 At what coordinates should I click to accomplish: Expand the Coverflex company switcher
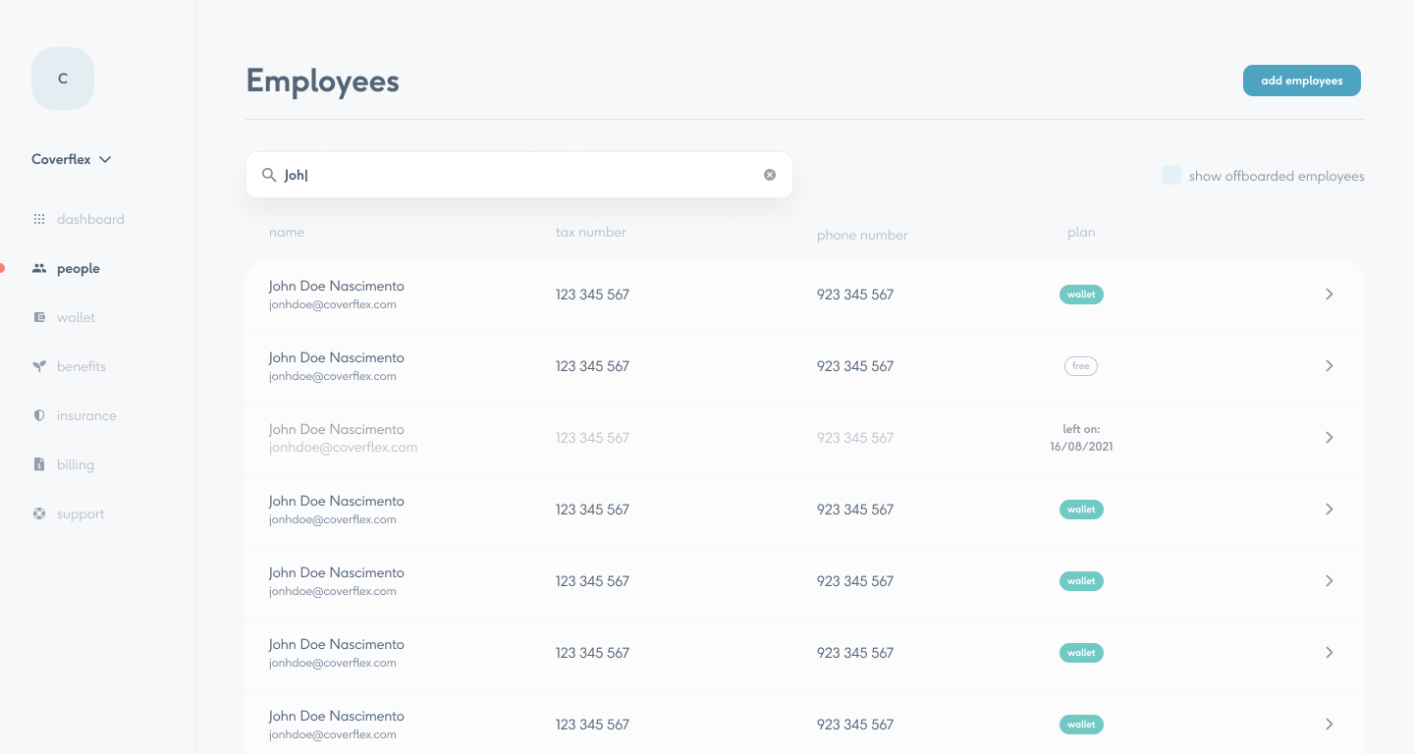coord(73,159)
